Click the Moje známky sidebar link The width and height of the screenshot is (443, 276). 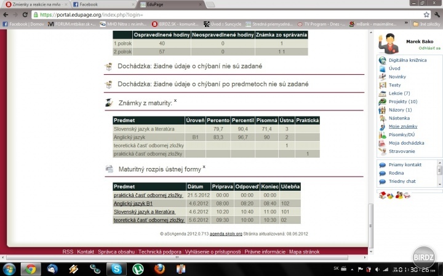[x=403, y=126]
